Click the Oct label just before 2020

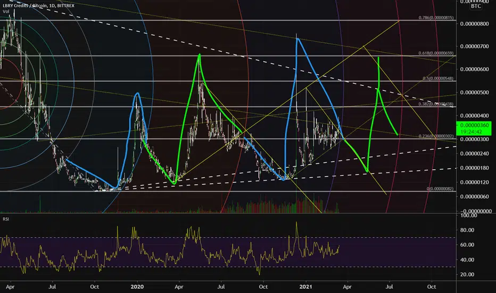pos(95,287)
